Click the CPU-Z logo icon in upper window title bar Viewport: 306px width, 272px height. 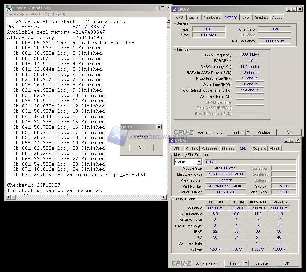174,9
